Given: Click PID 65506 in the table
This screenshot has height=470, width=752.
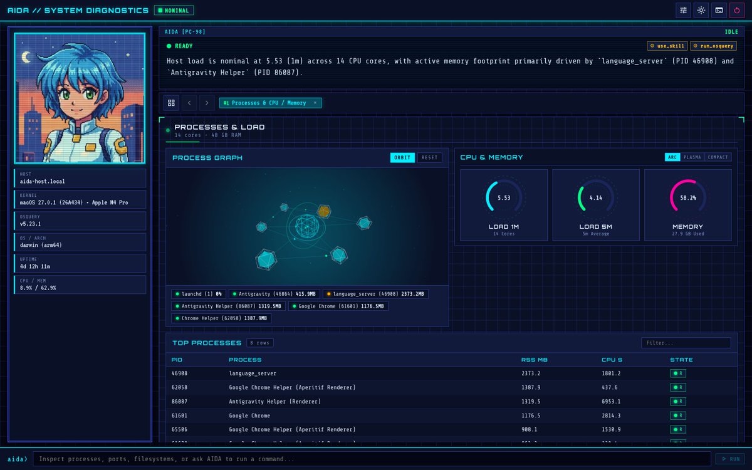Looking at the screenshot, I should (x=180, y=430).
